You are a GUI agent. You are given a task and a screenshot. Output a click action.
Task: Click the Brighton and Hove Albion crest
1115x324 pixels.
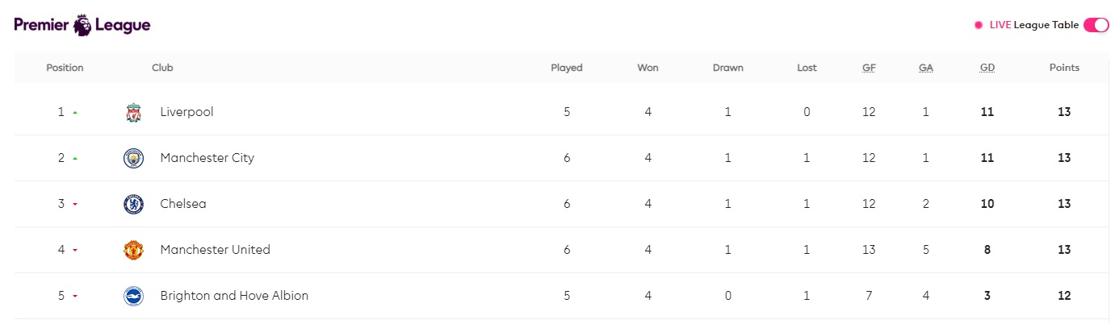133,297
